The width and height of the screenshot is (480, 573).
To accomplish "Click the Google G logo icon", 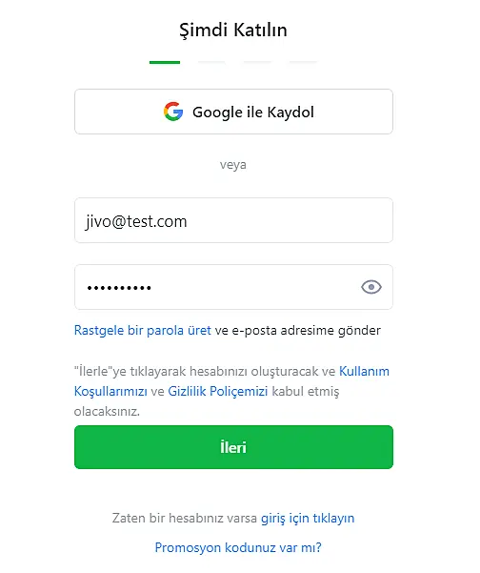I will (x=173, y=112).
